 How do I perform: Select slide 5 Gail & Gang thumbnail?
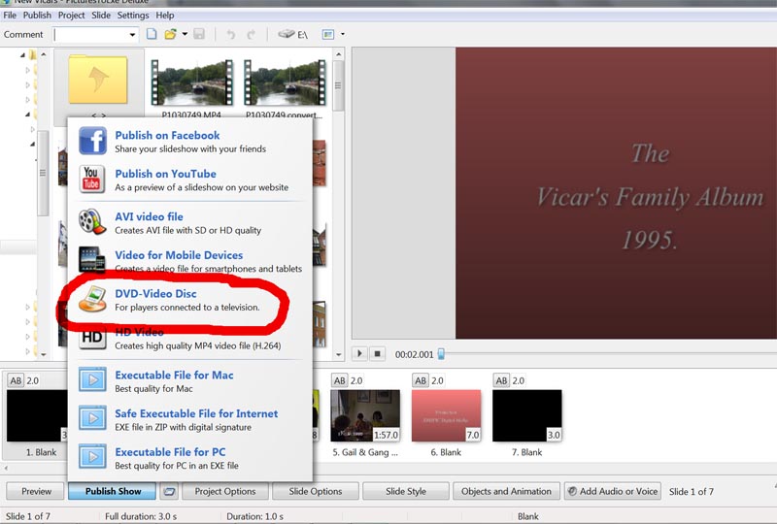click(365, 415)
